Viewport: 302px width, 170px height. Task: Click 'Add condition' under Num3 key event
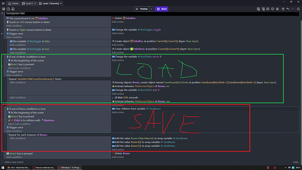click(x=14, y=157)
